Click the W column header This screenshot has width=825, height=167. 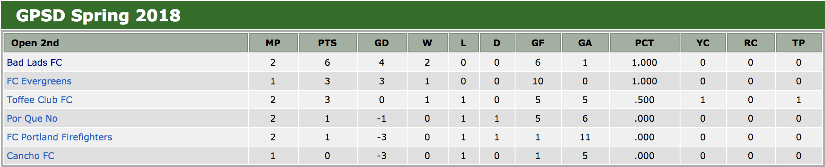click(427, 43)
